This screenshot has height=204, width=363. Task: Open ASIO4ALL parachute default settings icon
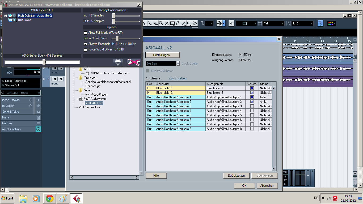(x=118, y=62)
